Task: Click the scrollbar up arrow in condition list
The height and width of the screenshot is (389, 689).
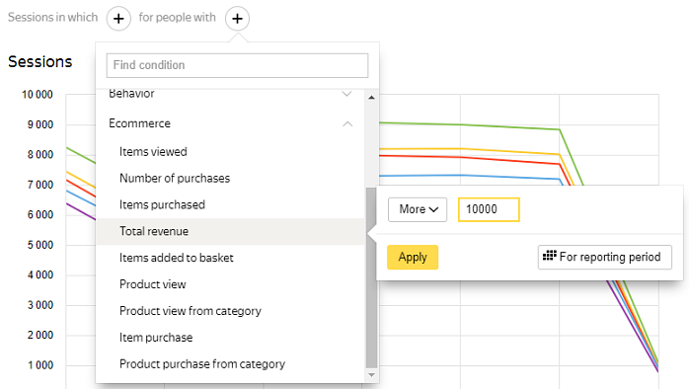Action: click(x=371, y=97)
